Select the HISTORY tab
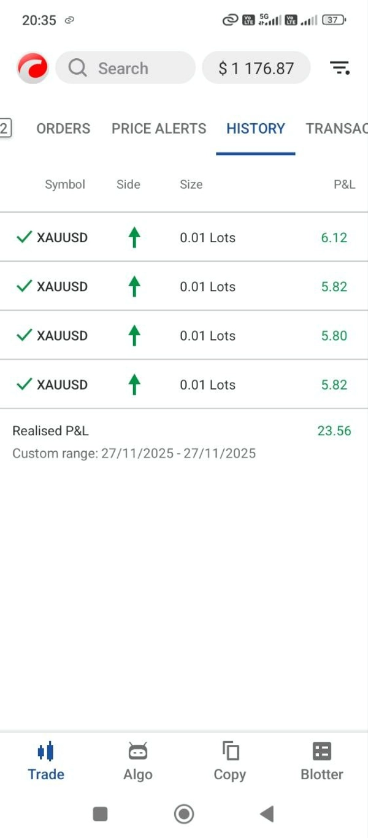 256,129
